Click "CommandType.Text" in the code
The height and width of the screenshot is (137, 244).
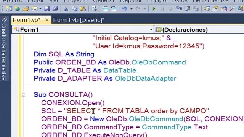point(175,127)
